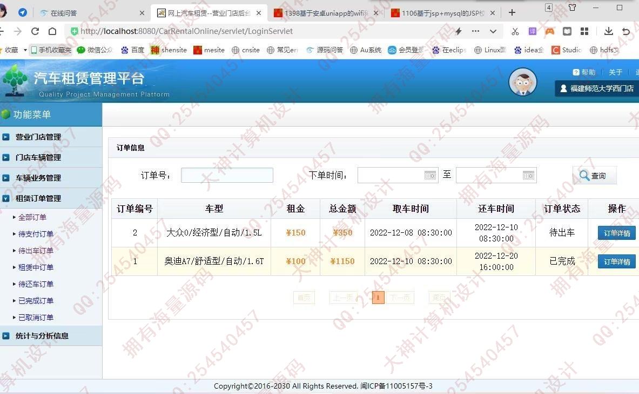Viewport: 639px width, 394px height.
Task: Click the 尾页 last page button
Action: tap(439, 298)
